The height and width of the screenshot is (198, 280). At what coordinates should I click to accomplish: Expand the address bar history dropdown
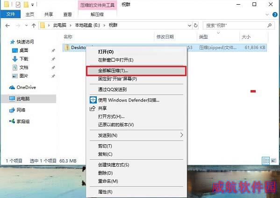pos(189,26)
